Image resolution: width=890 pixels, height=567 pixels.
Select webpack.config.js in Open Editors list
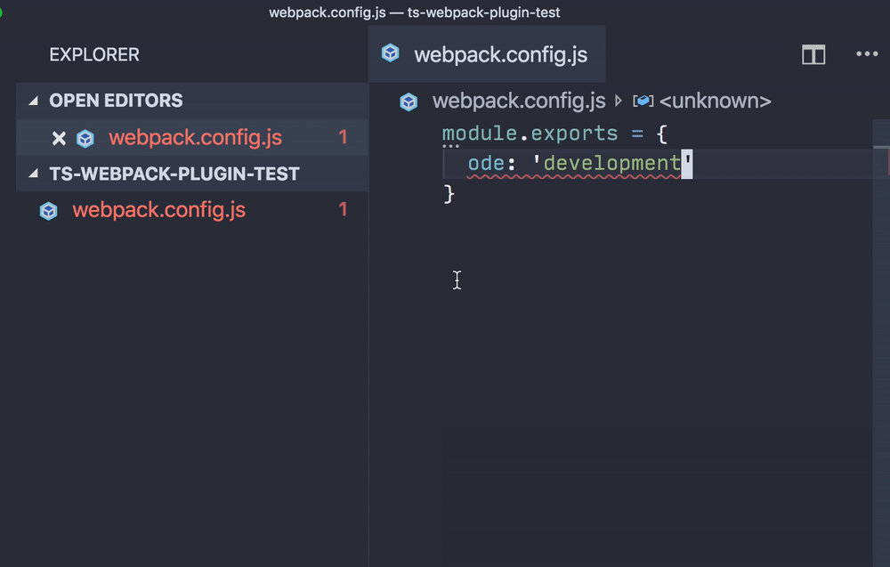click(x=193, y=137)
